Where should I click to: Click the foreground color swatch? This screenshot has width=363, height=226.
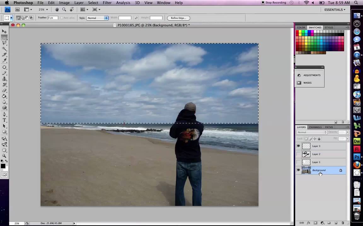[3, 166]
